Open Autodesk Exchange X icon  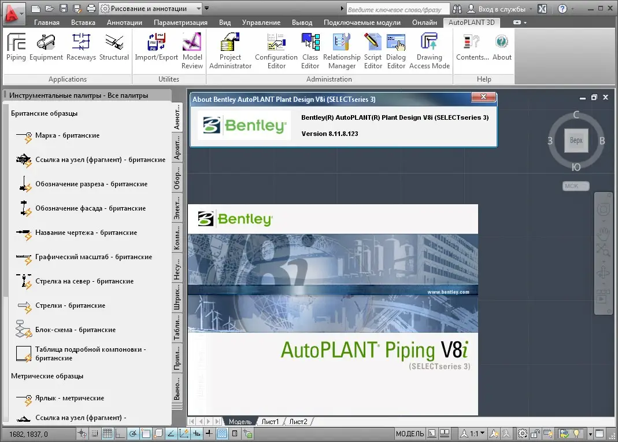pos(542,9)
